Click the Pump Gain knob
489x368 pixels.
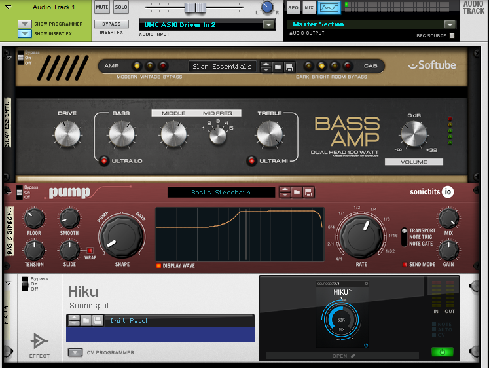pos(448,250)
